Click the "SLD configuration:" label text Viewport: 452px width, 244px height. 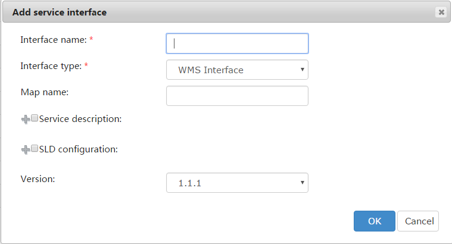79,149
